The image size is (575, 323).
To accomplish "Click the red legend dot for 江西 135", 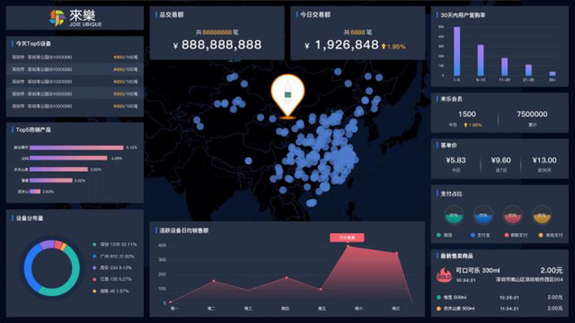I will pyautogui.click(x=94, y=279).
